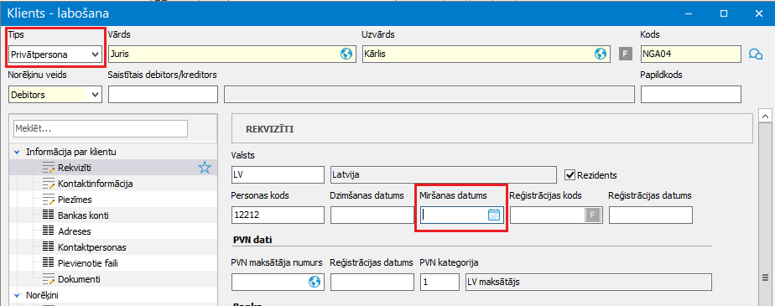Viewport: 775px width, 306px height.
Task: Toggle the Rezidents checkbox
Action: [x=570, y=174]
